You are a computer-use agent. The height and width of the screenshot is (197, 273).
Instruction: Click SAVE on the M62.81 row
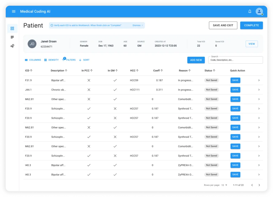click(x=235, y=99)
